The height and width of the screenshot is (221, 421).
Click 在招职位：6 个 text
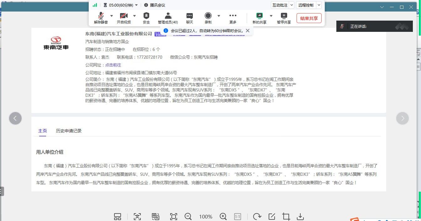click(146, 49)
